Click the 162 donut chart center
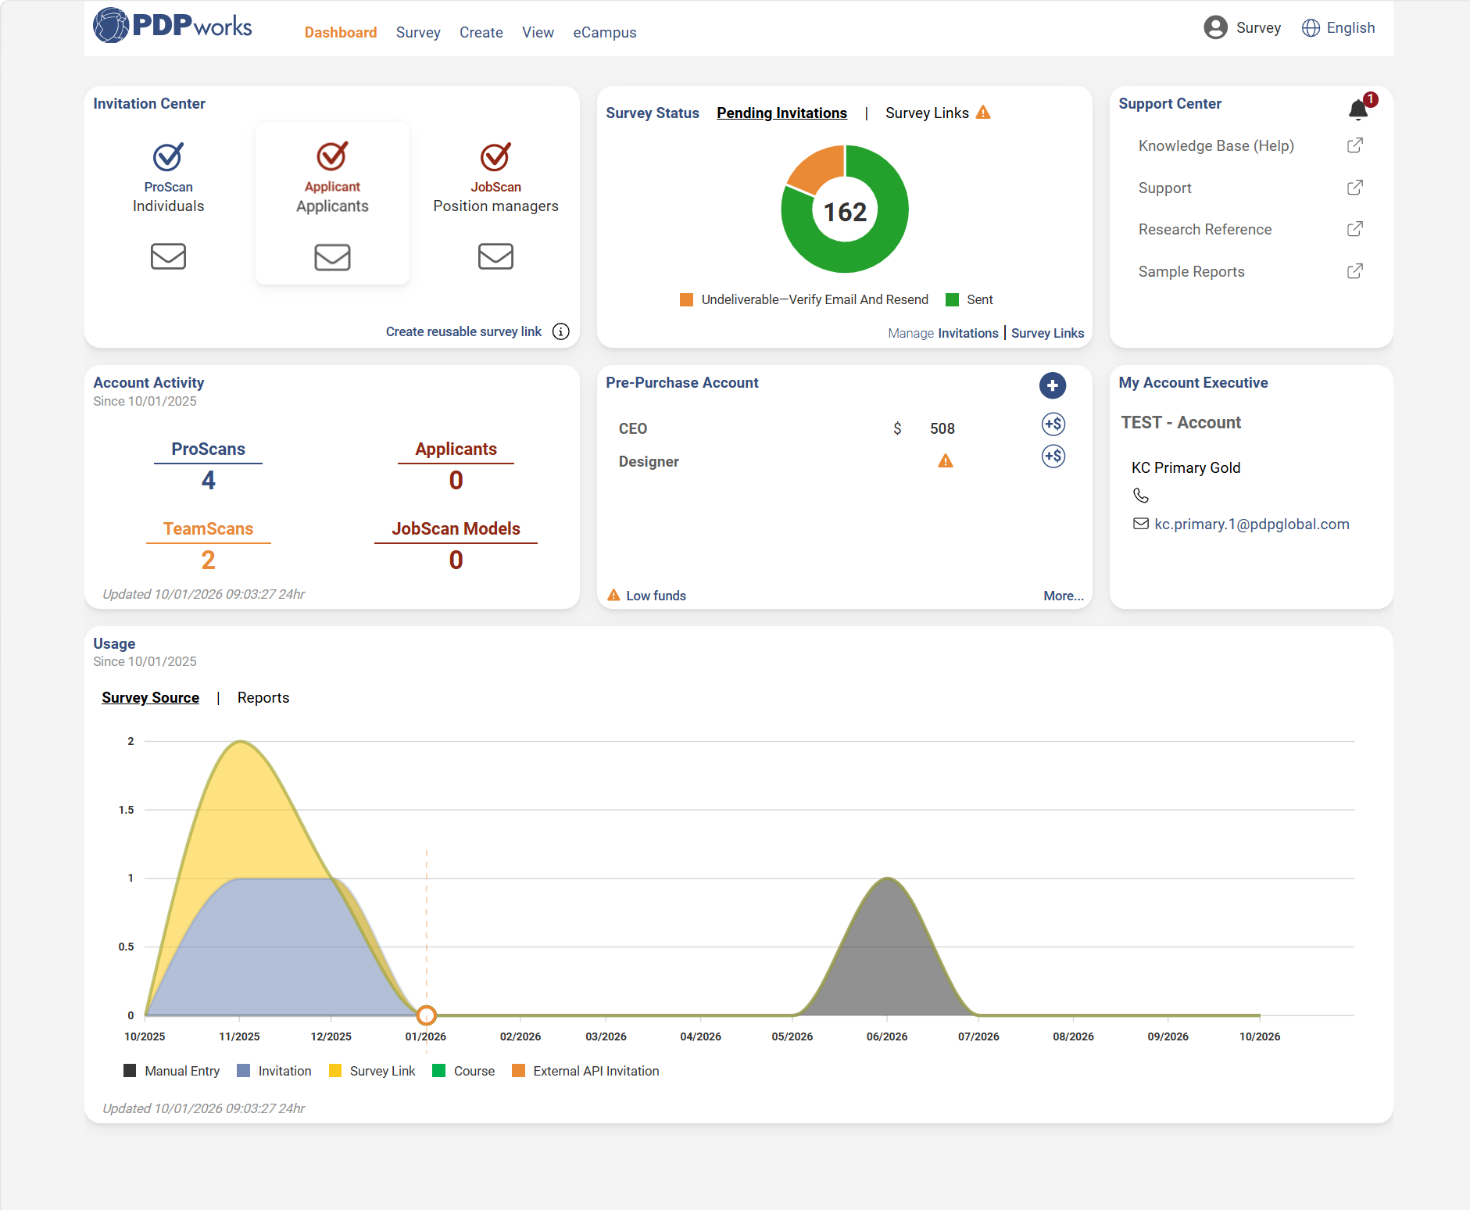The height and width of the screenshot is (1210, 1470). [845, 212]
